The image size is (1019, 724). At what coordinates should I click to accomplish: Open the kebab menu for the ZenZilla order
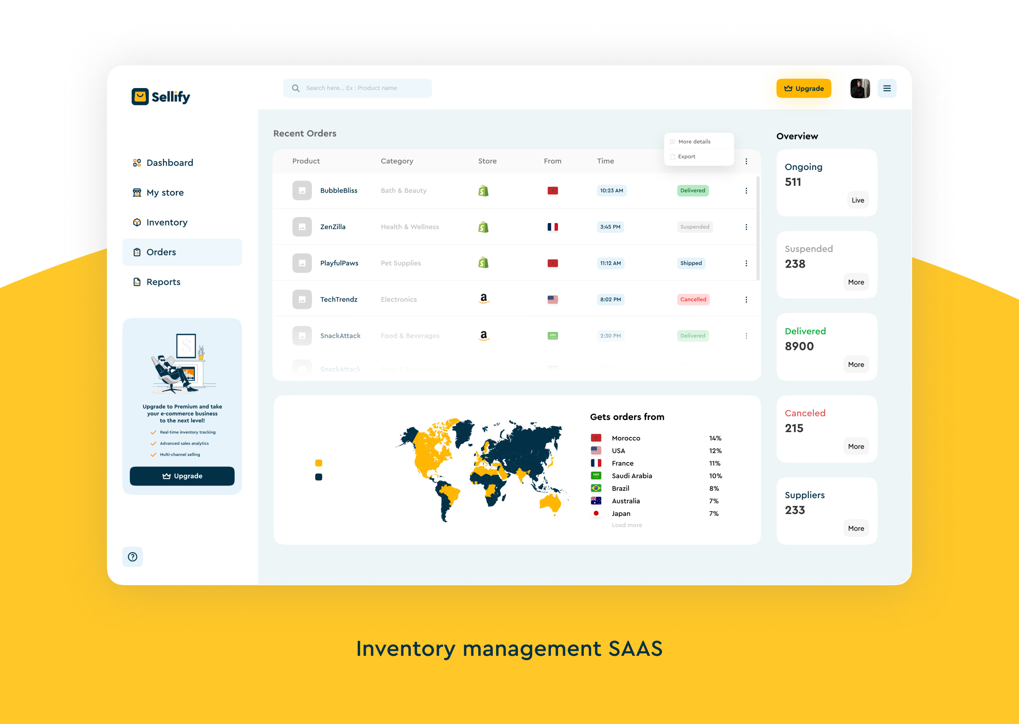747,227
